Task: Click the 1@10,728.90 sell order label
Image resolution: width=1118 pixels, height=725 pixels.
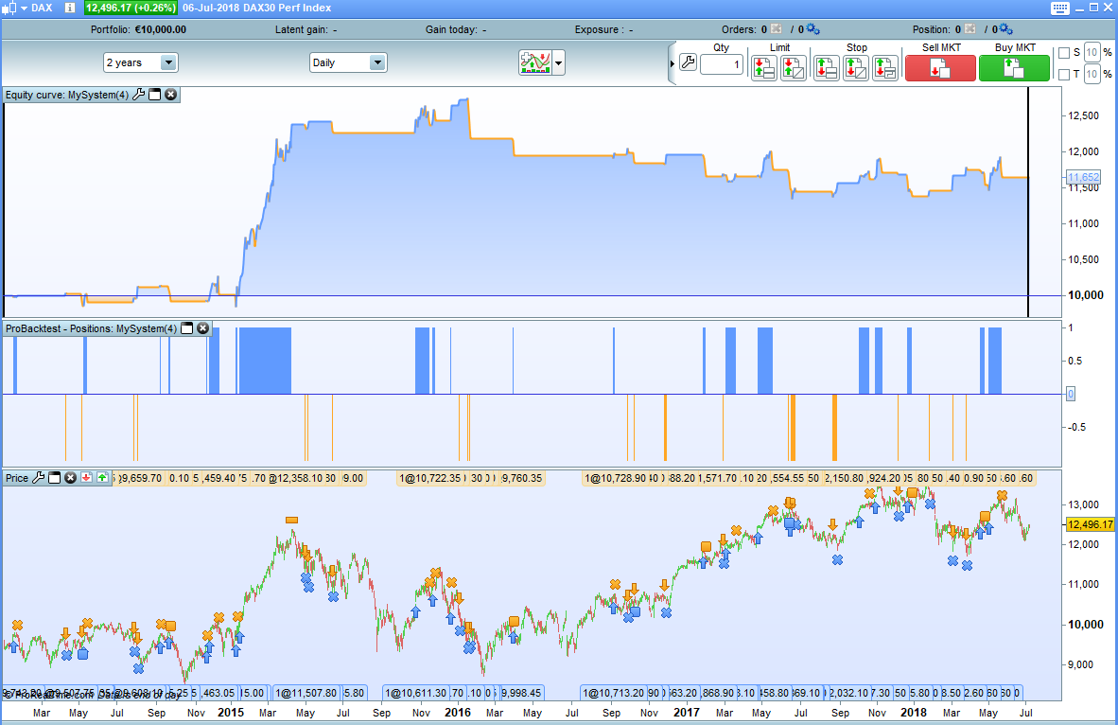Action: click(615, 478)
